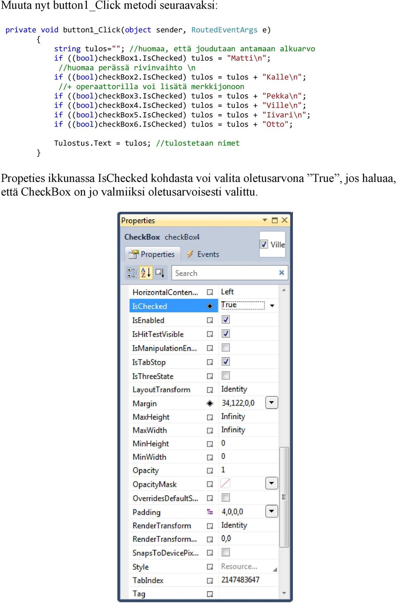This screenshot has width=397, height=604.
Task: Click the categorized view icon
Action: point(132,273)
